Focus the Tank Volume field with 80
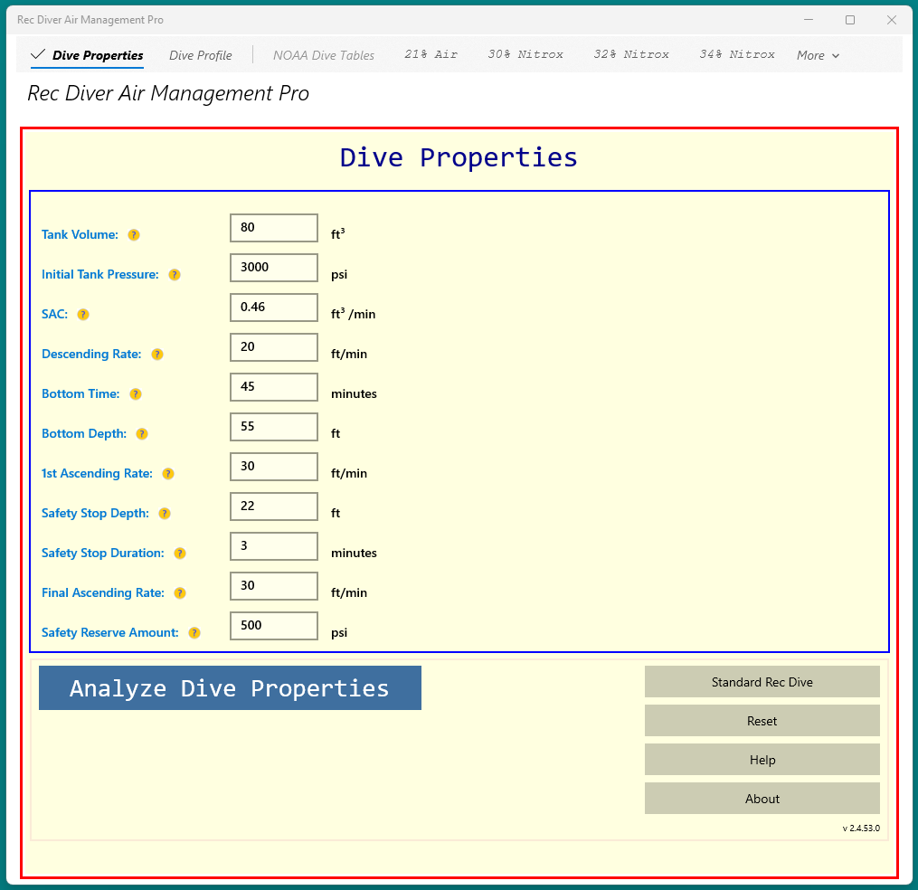918x890 pixels. pyautogui.click(x=274, y=228)
